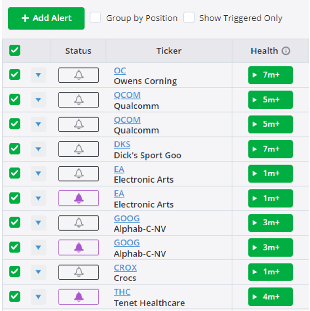Open the CROX ticker link

[125, 267]
